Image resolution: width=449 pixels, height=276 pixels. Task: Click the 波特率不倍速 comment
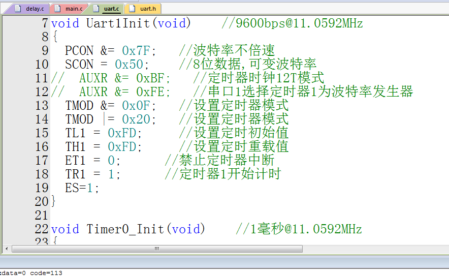coord(227,51)
